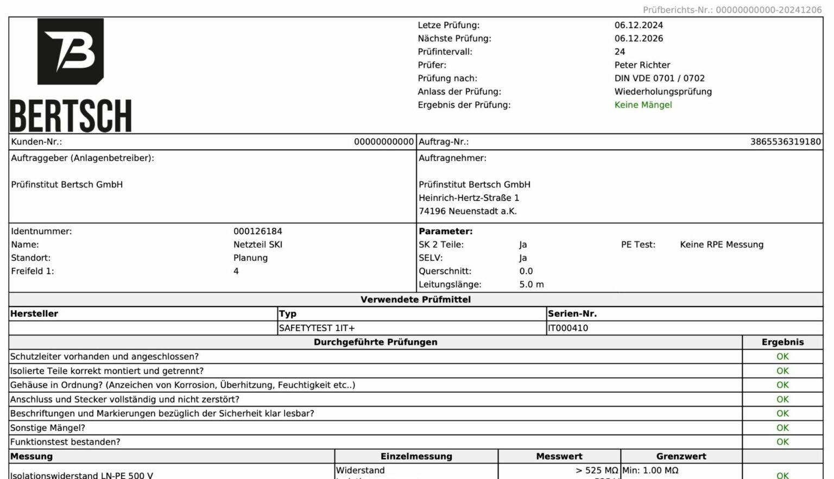The width and height of the screenshot is (834, 479).
Task: Click the "Durchgeführte Prüfungen" section header
Action: (375, 342)
